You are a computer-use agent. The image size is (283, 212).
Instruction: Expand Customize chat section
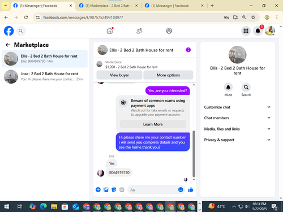[x=237, y=107]
